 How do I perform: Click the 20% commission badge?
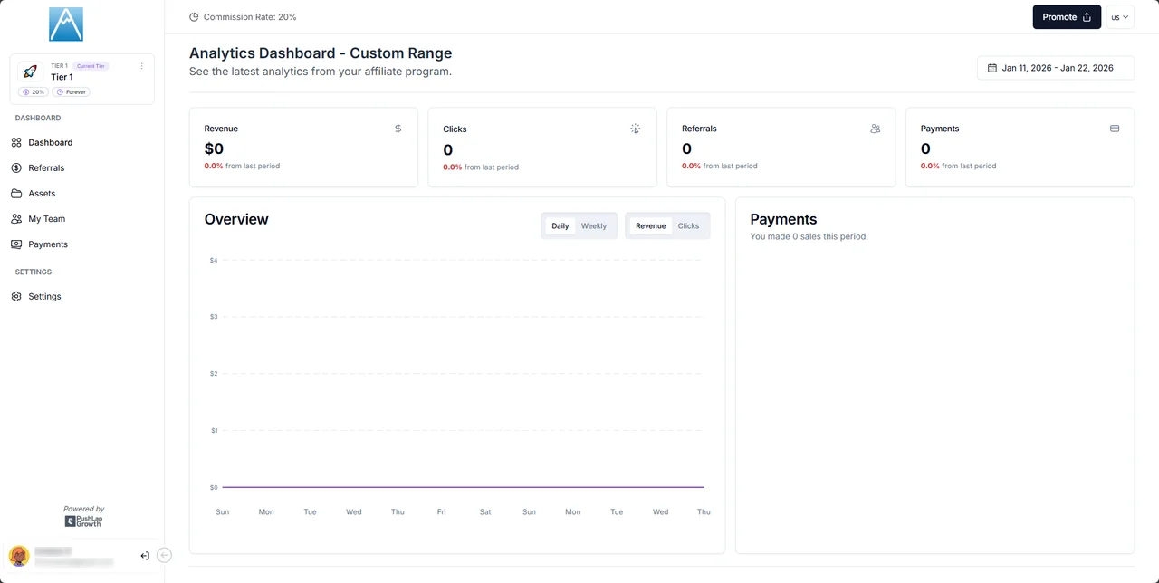34,91
